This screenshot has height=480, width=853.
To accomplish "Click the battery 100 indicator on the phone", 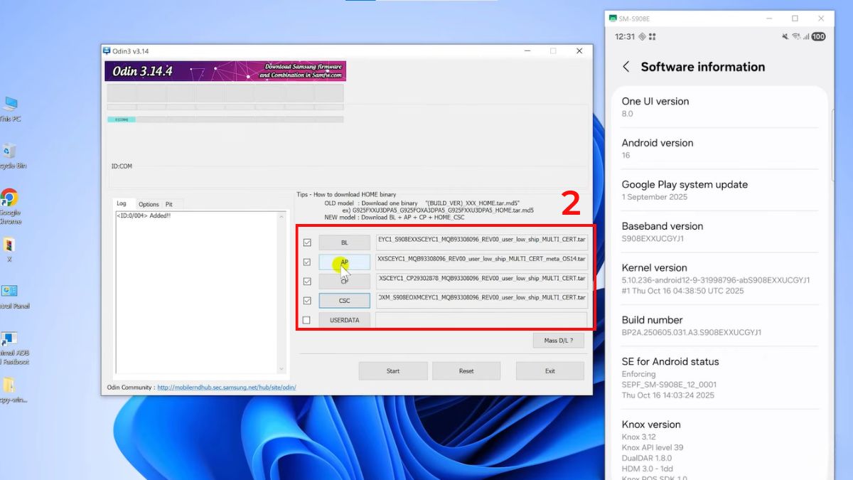I will pyautogui.click(x=819, y=36).
